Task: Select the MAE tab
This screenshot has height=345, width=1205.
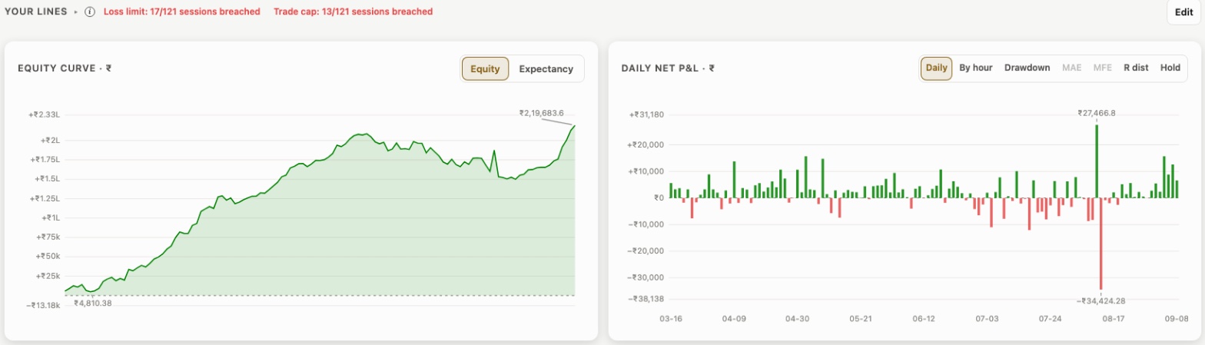Action: tap(1071, 68)
